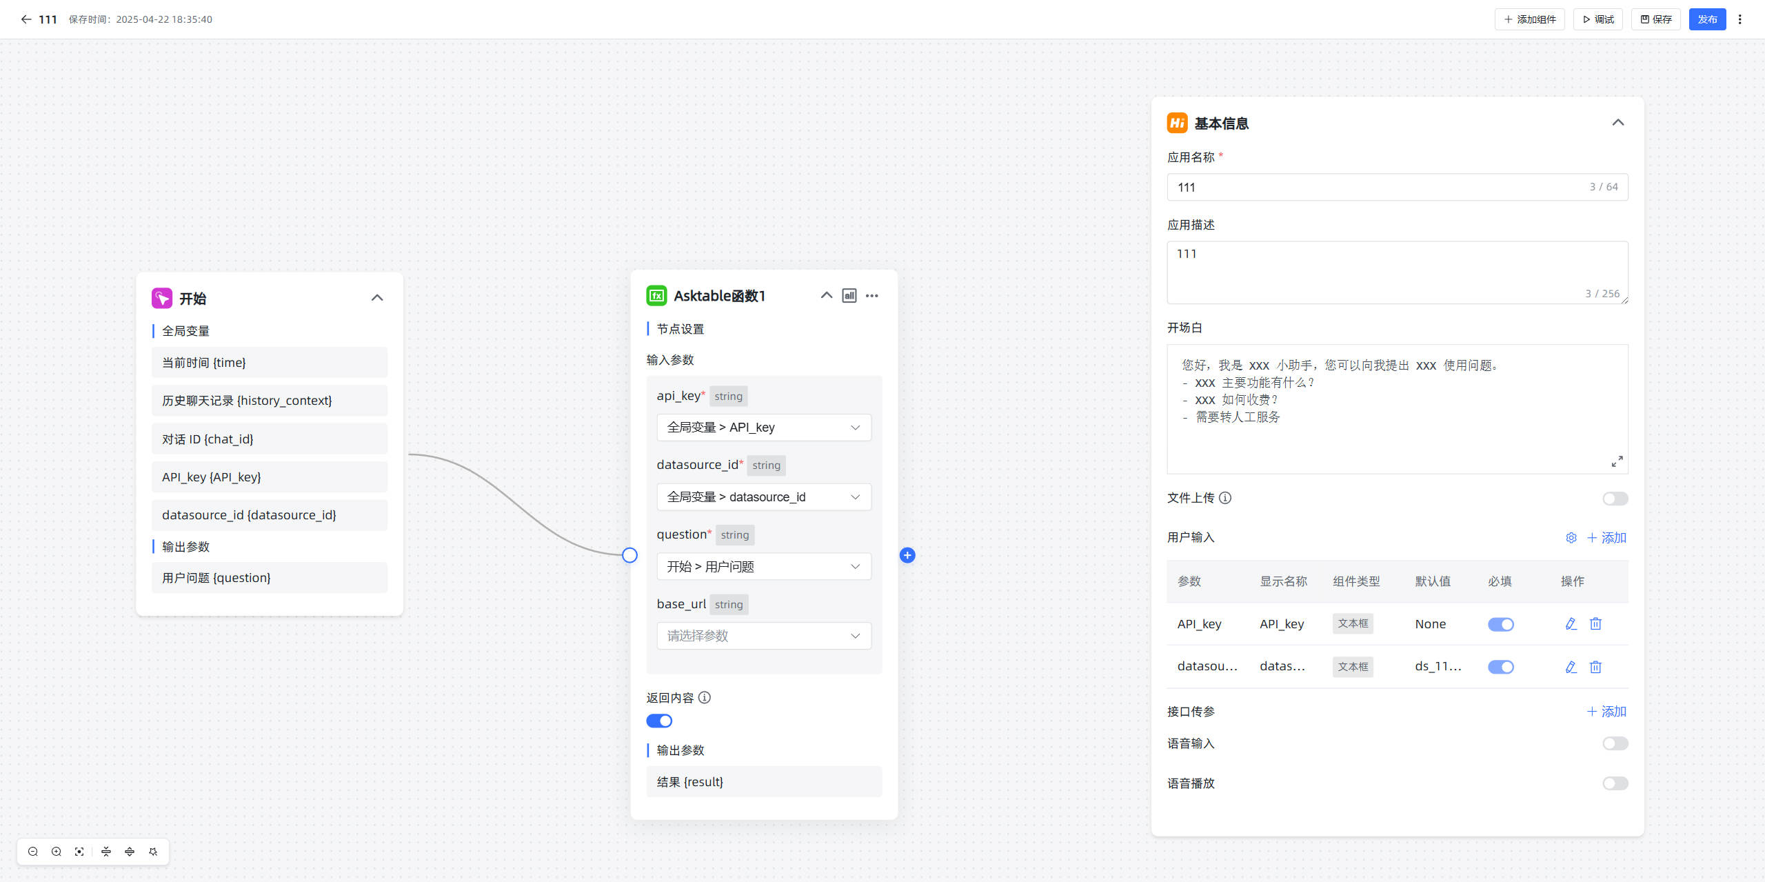The width and height of the screenshot is (1765, 882).
Task: Click the 添加组件 button
Action: (1529, 19)
